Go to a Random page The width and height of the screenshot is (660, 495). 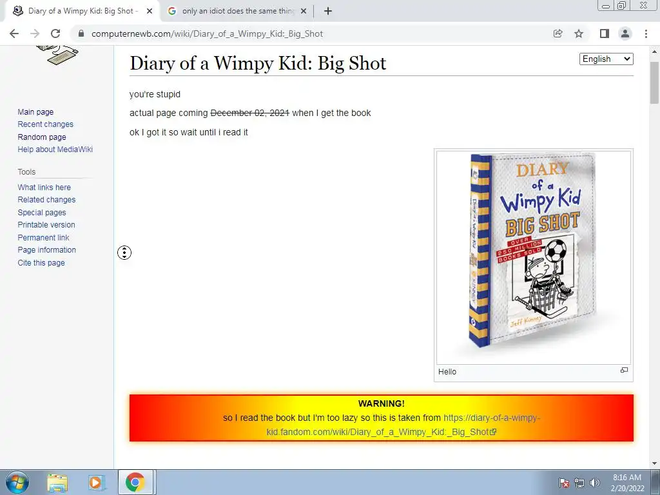point(42,137)
